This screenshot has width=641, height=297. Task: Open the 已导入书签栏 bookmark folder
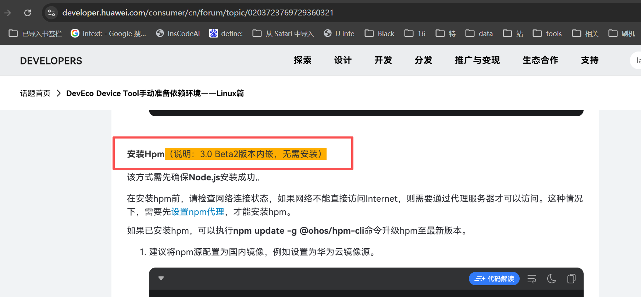[x=35, y=33]
